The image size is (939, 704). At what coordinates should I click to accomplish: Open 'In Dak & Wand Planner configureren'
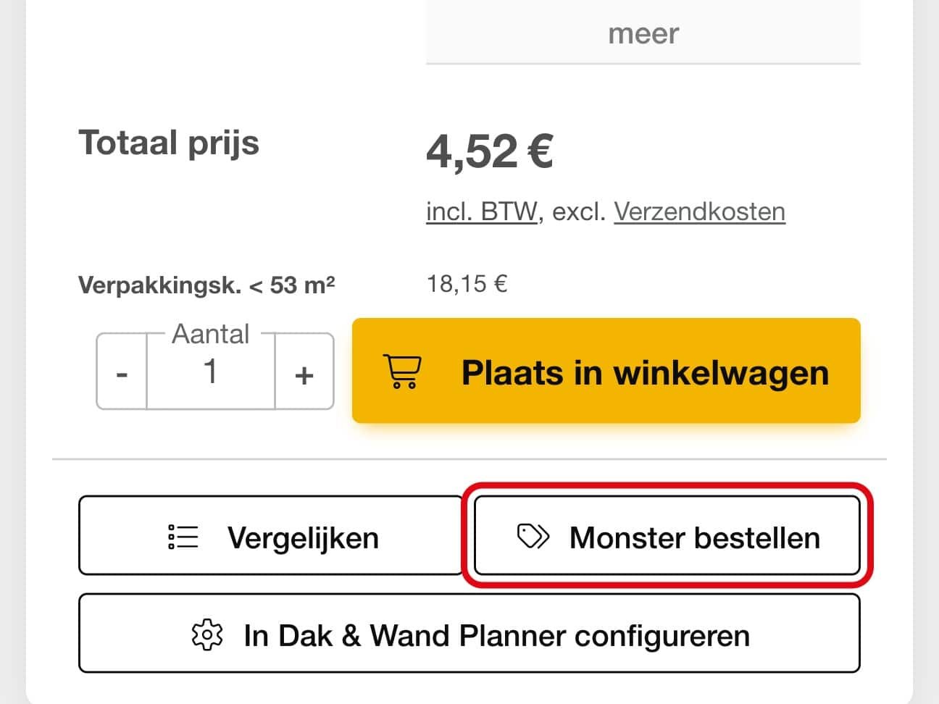470,634
